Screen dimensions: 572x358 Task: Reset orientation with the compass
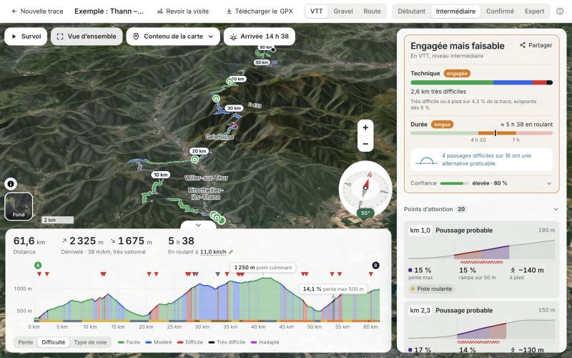[365, 188]
